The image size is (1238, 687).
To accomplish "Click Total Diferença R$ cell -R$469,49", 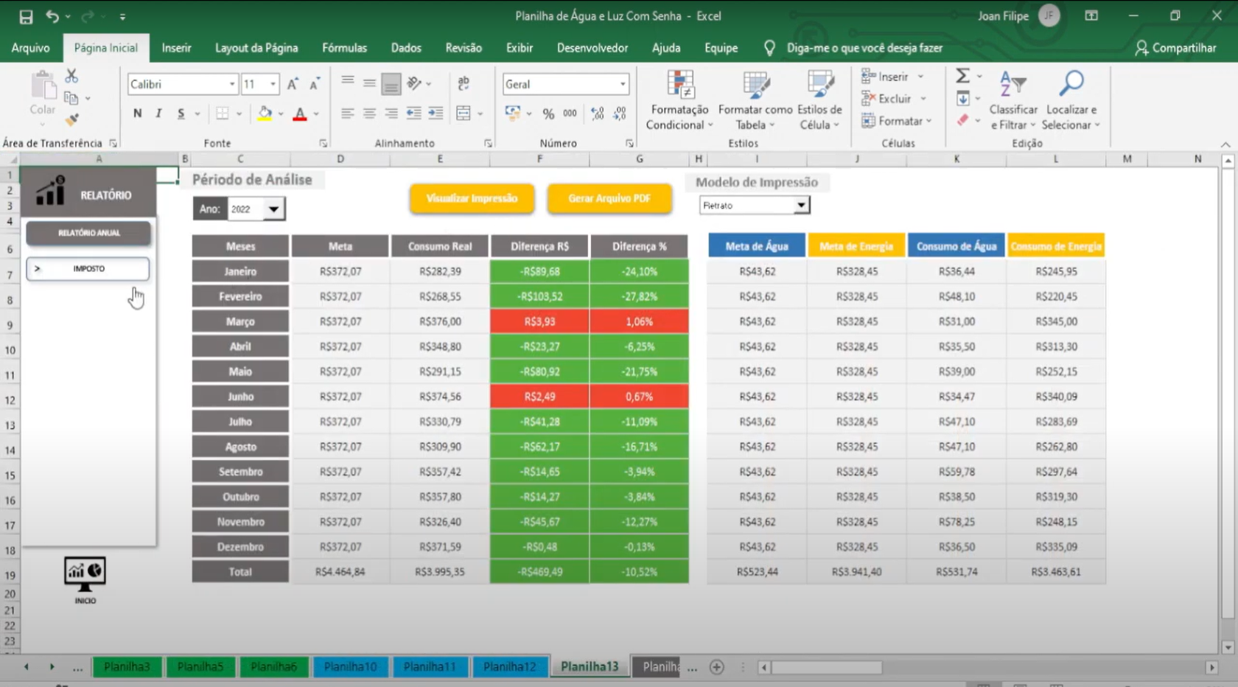I will tap(539, 572).
